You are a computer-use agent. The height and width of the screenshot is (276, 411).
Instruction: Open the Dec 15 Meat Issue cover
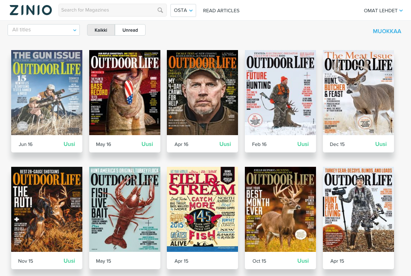[358, 93]
